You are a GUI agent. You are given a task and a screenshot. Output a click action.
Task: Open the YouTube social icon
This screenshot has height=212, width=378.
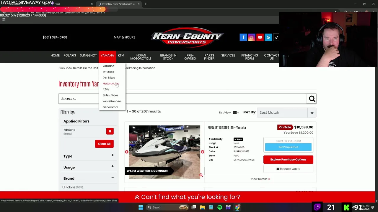260,37
